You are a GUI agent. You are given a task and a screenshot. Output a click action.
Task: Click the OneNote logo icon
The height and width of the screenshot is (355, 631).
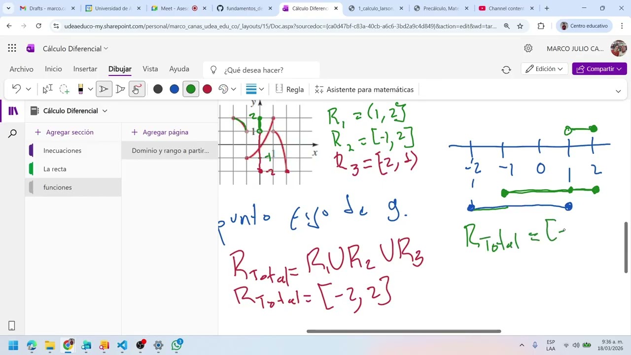(31, 48)
